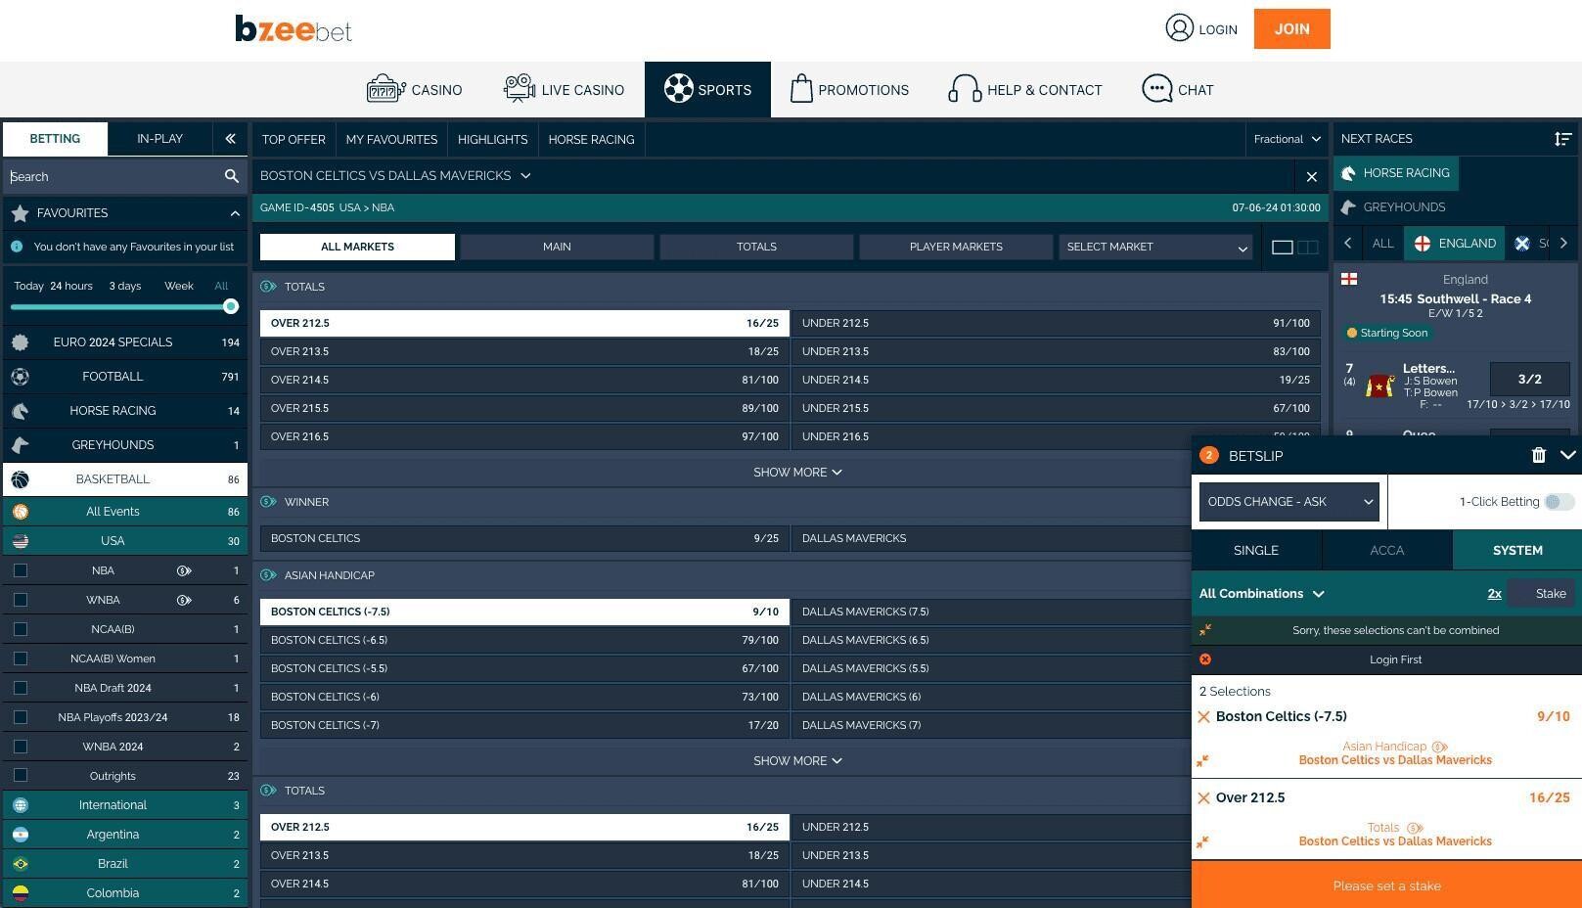Image resolution: width=1582 pixels, height=908 pixels.
Task: Click the bzeebet logo
Action: (293, 29)
